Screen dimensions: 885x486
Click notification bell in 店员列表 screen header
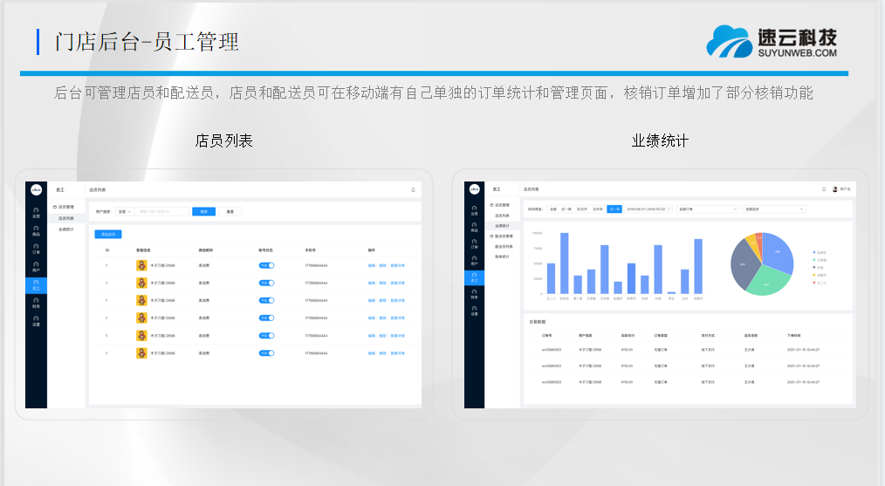point(413,188)
